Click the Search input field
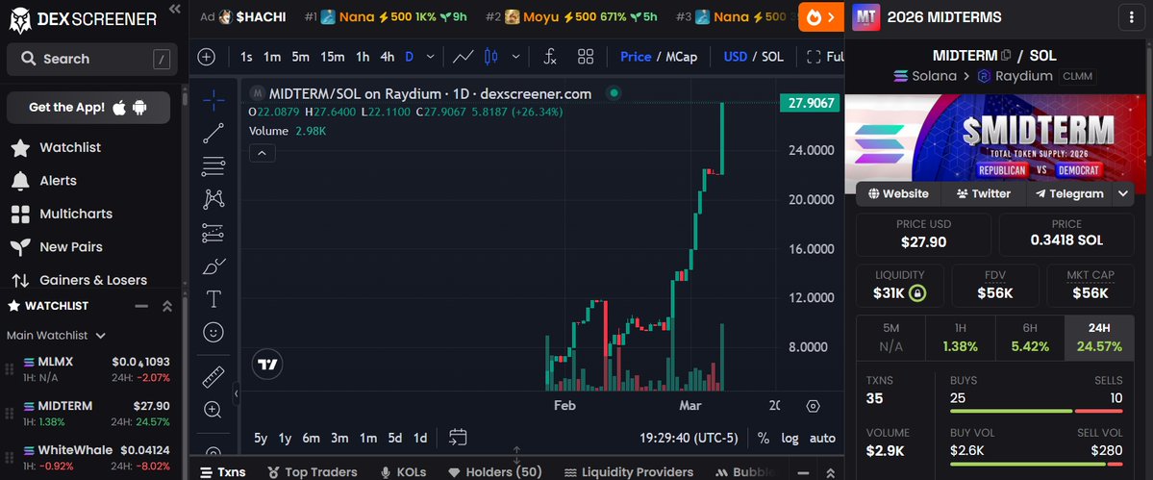 (92, 59)
